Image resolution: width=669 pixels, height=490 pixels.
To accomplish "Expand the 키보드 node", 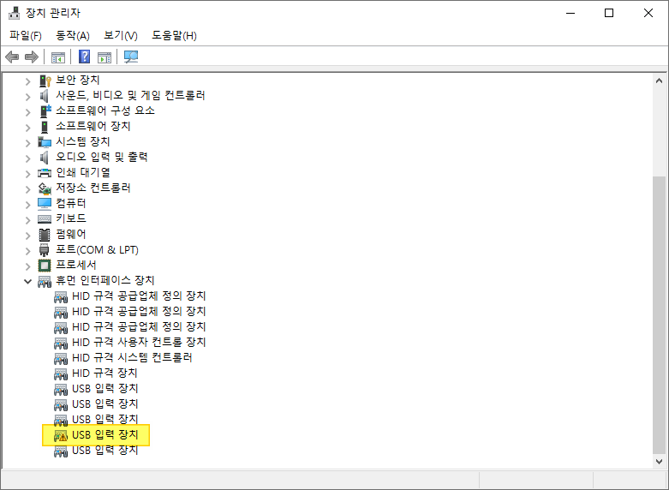I will tap(28, 220).
